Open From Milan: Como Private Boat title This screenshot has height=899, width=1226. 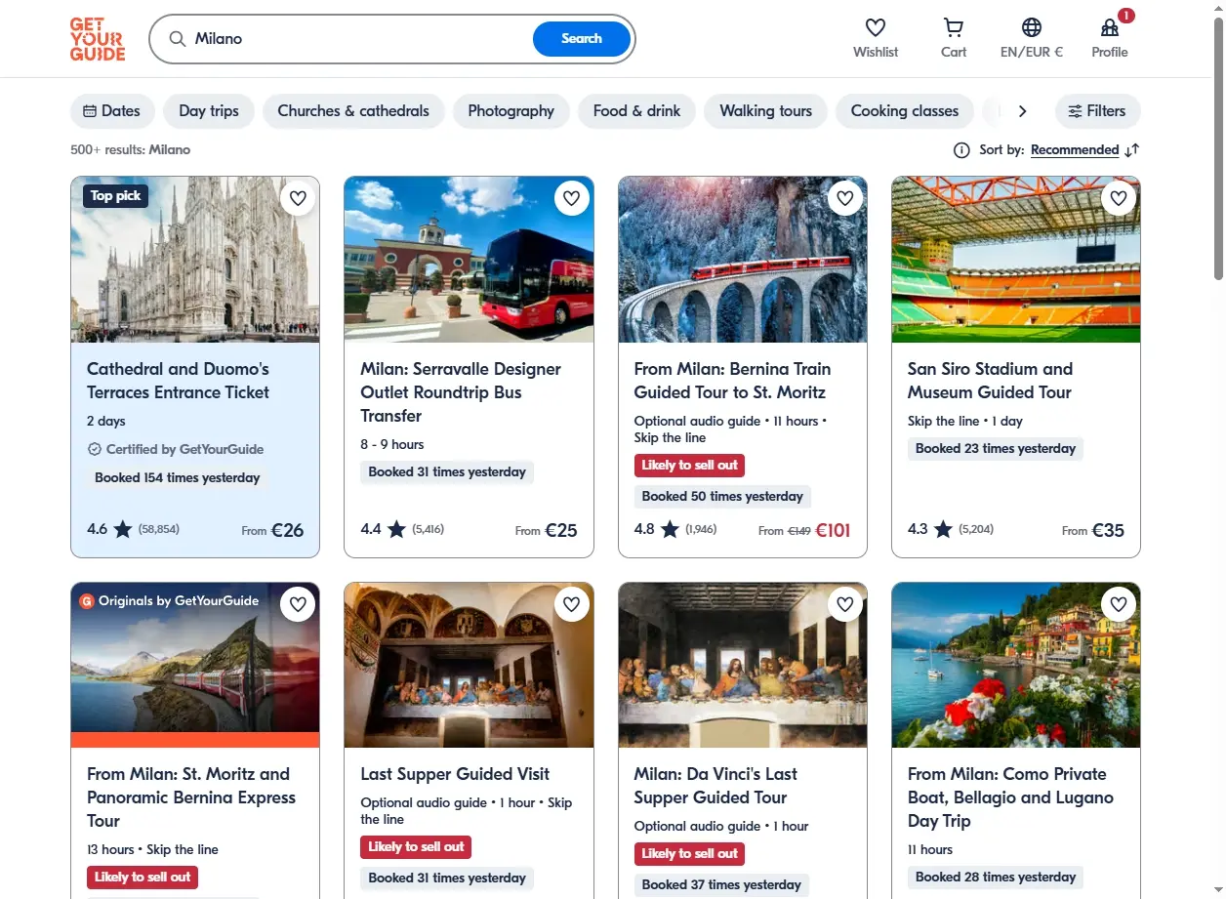click(1010, 797)
